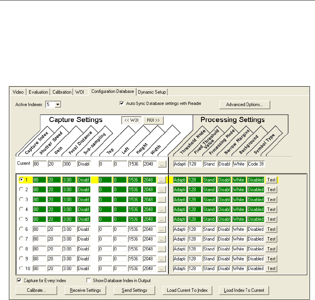Click the Current row Height field 1536
The height and width of the screenshot is (300, 315).
pos(135,164)
